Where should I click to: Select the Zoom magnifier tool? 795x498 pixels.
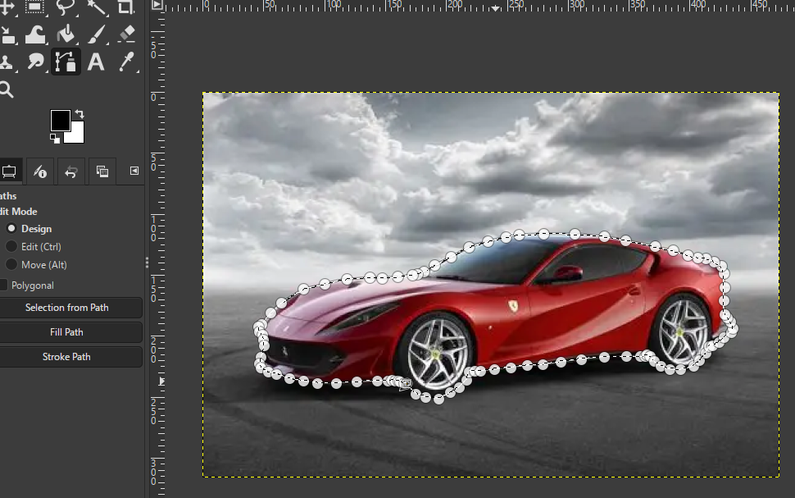click(8, 89)
